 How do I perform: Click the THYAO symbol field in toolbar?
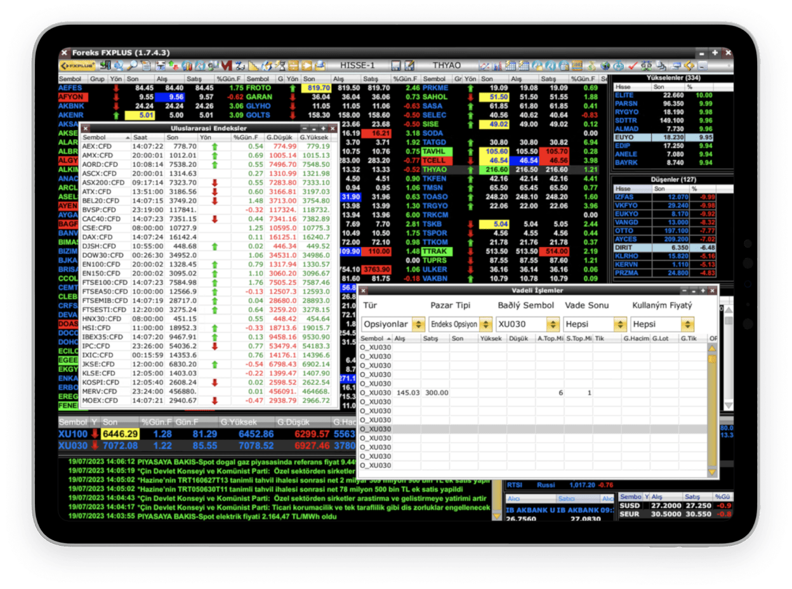pos(447,66)
